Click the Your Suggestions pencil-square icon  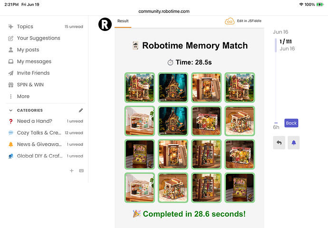tap(10, 38)
